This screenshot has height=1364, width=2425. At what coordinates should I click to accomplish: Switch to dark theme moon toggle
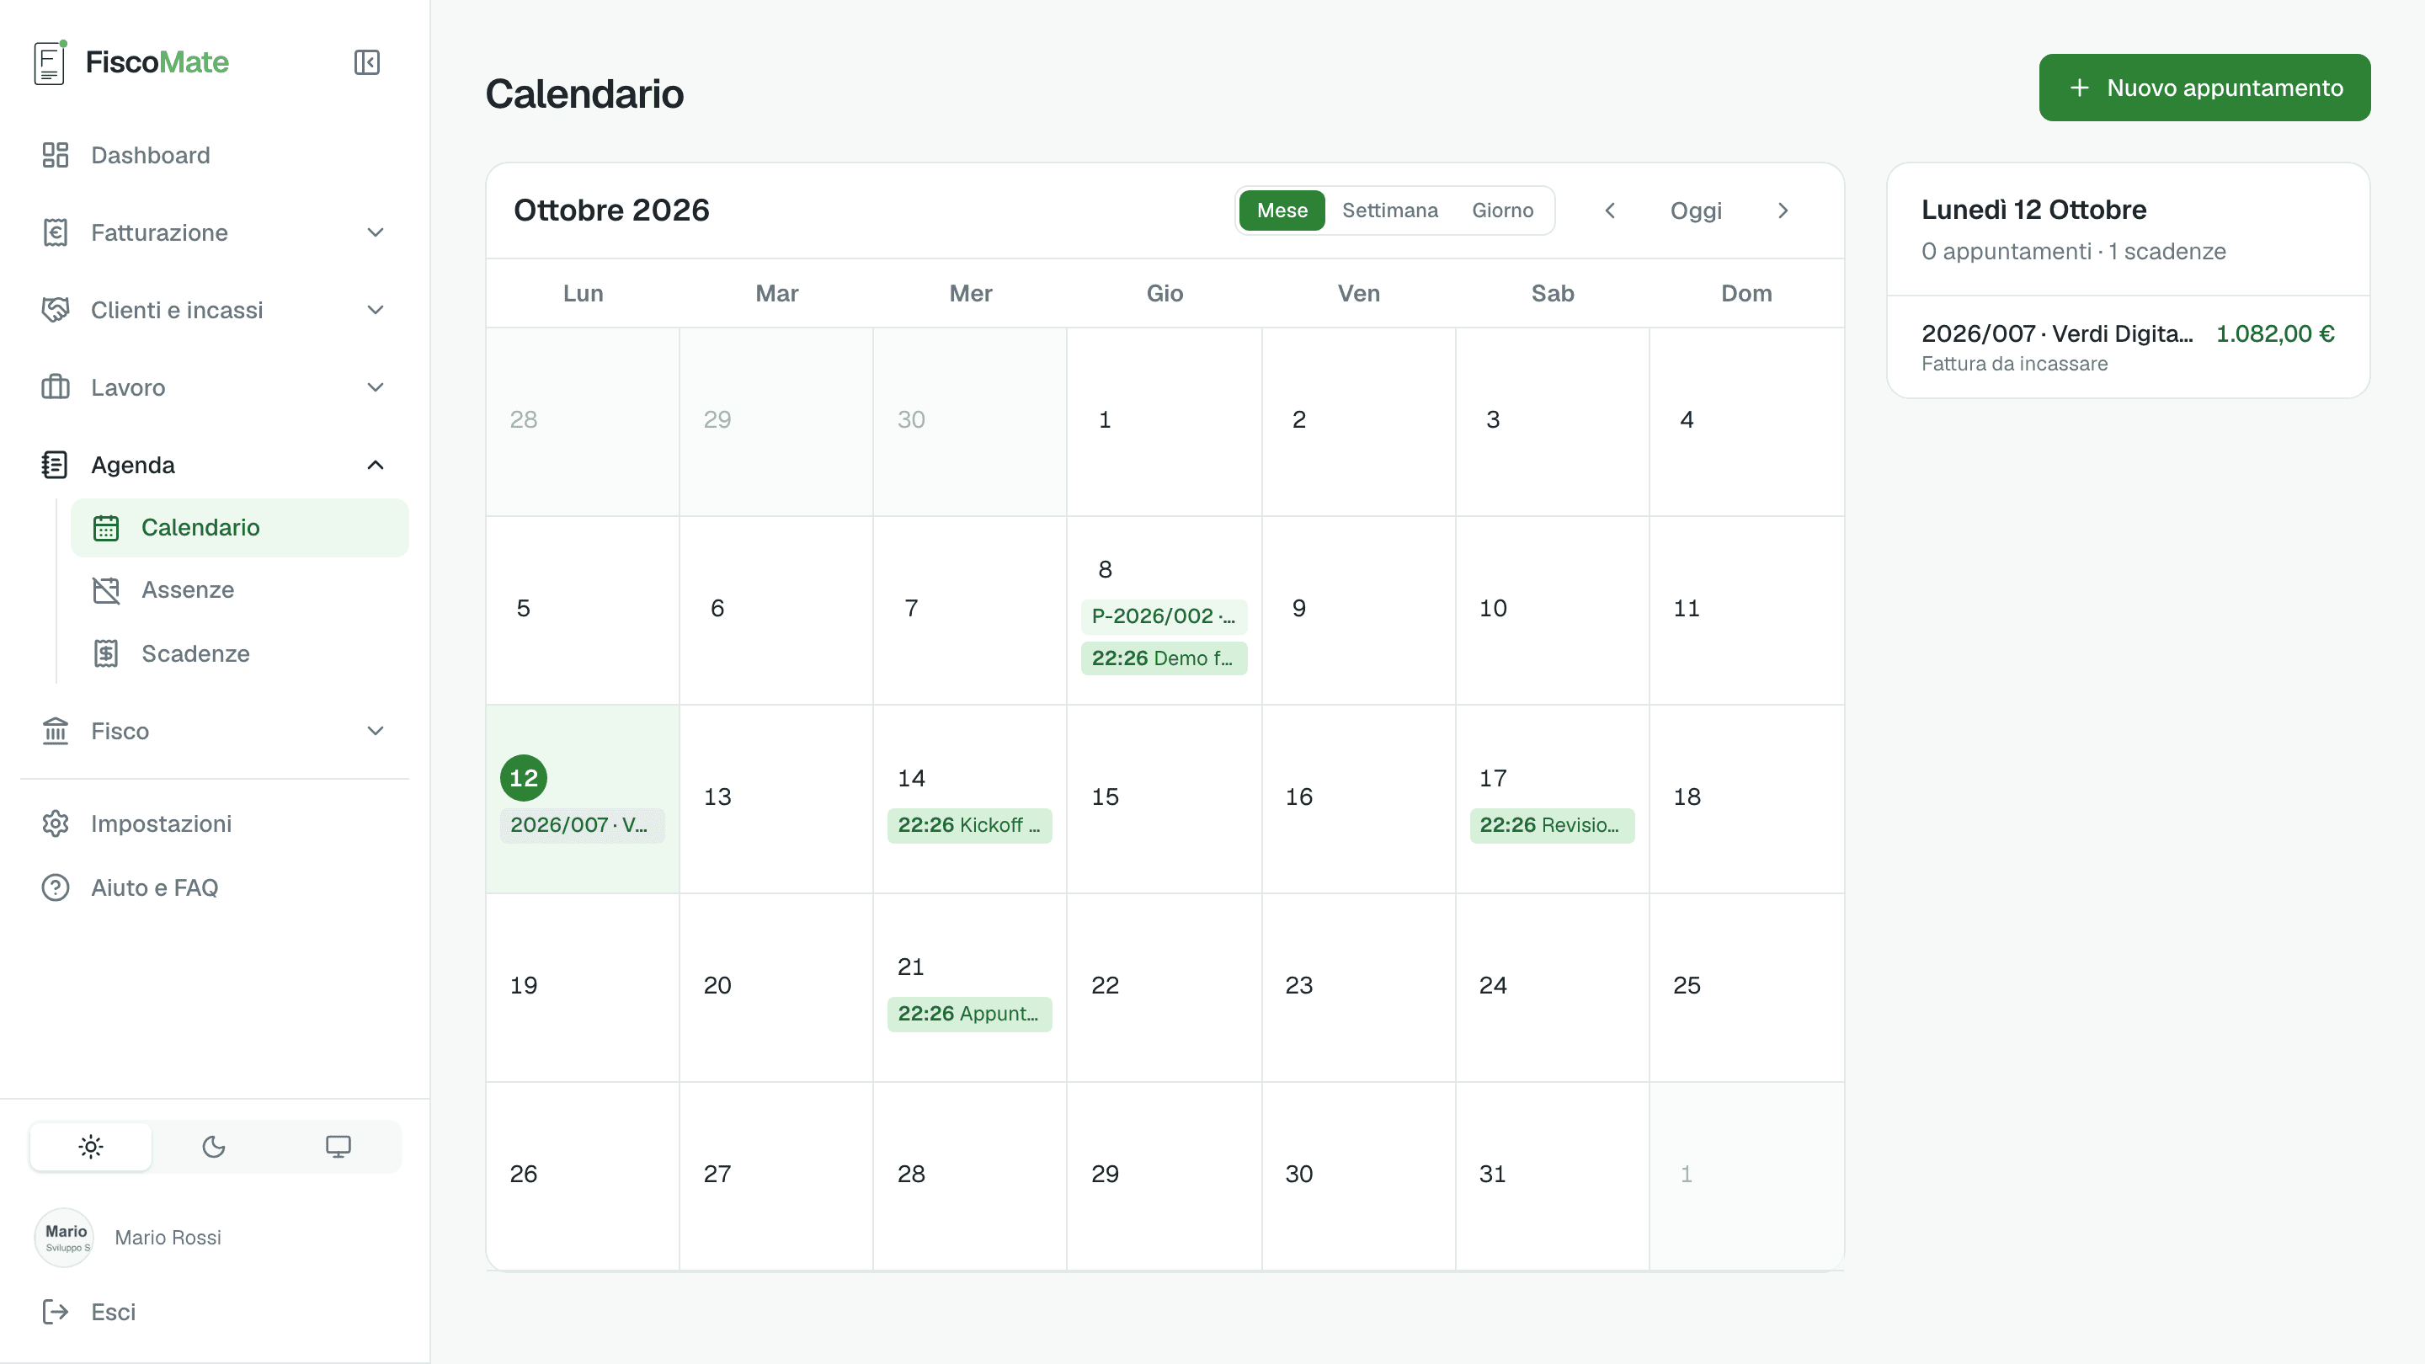[x=214, y=1147]
